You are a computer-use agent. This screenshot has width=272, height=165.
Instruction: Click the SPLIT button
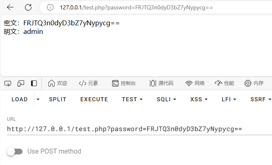click(x=58, y=99)
